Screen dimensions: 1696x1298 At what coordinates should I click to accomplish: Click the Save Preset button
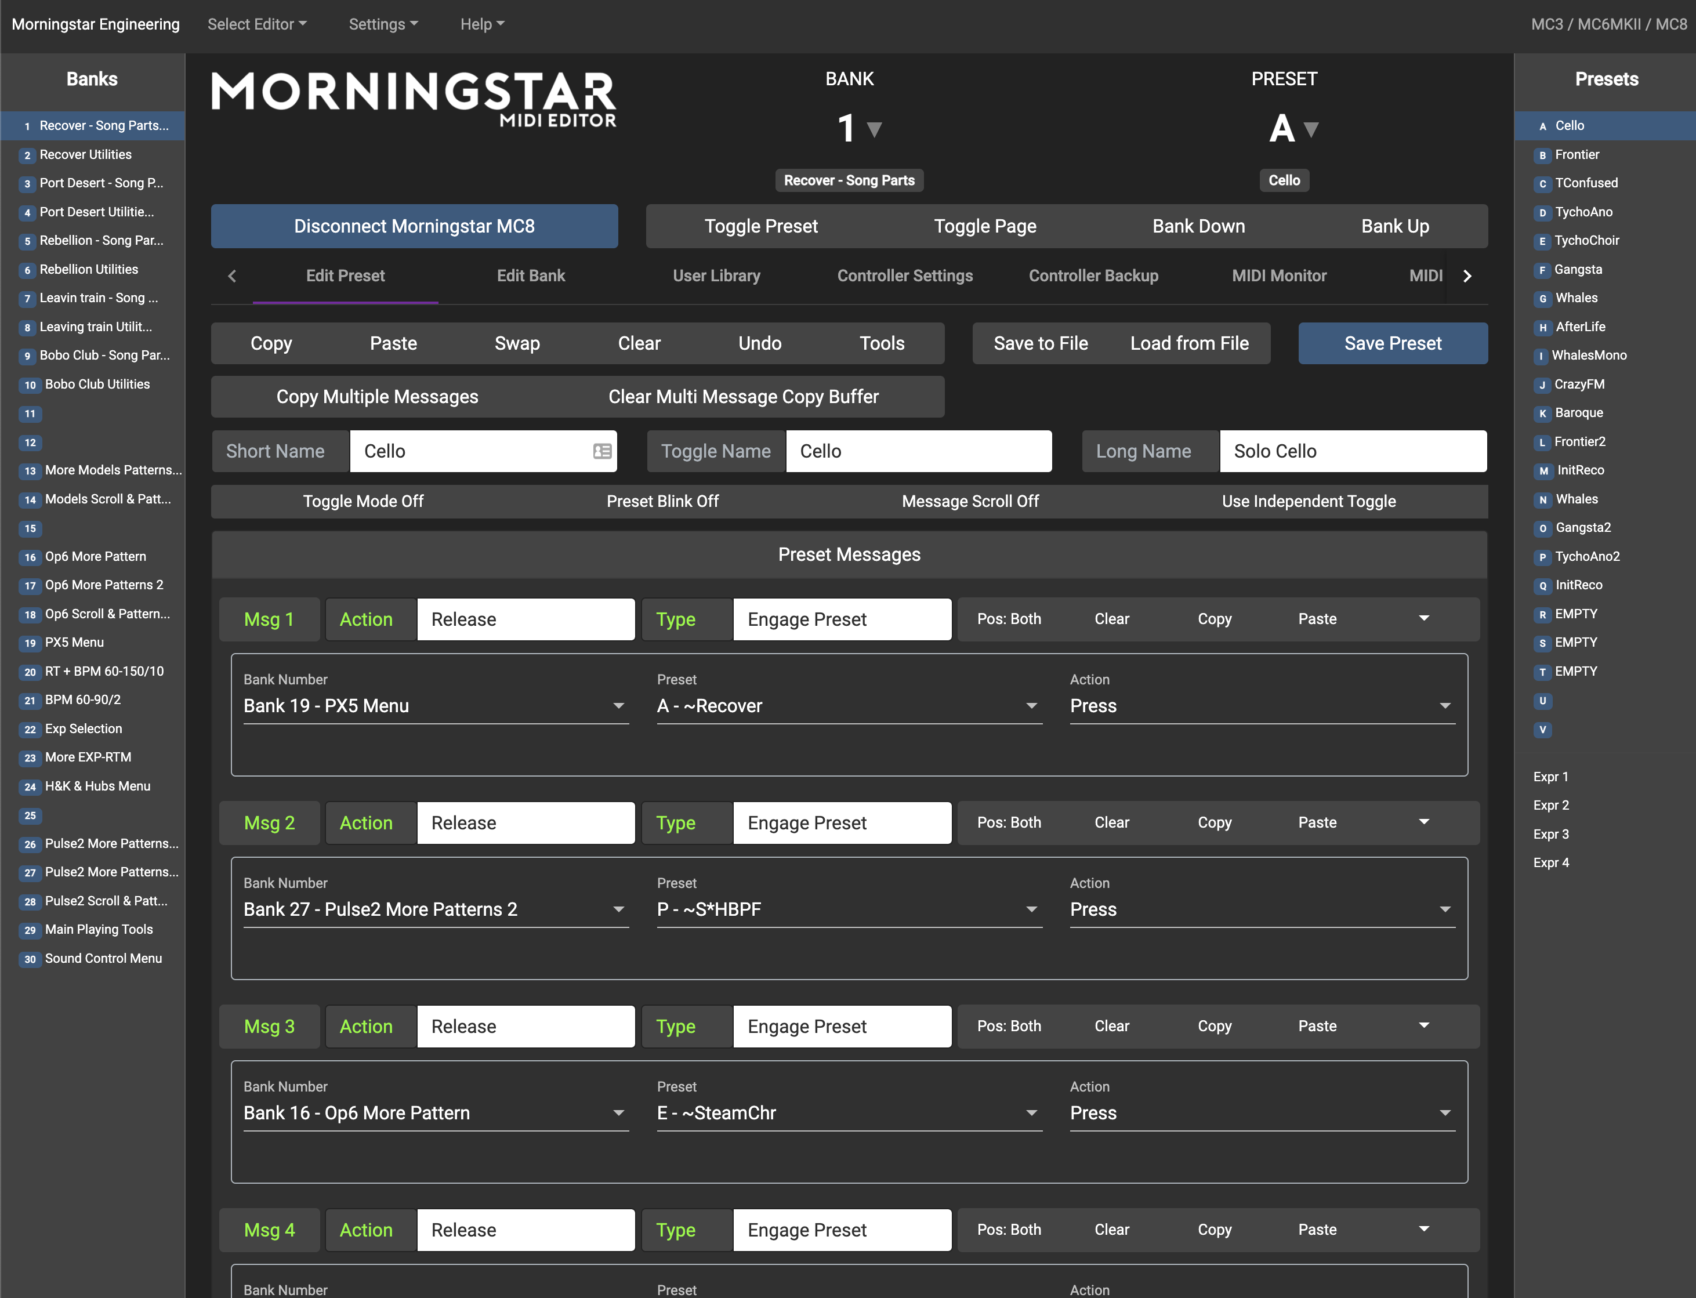coord(1392,343)
